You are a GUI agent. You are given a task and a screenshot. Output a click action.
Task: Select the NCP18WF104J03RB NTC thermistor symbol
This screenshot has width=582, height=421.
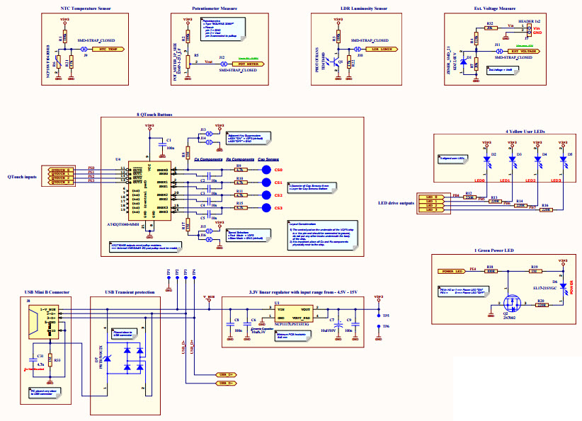click(x=58, y=63)
